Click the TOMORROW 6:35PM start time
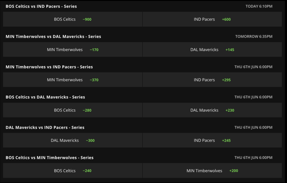The image size is (287, 183). point(254,37)
